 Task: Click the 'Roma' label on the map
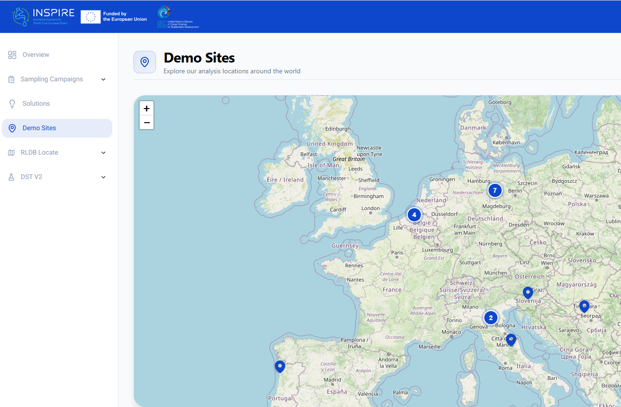tap(505, 368)
